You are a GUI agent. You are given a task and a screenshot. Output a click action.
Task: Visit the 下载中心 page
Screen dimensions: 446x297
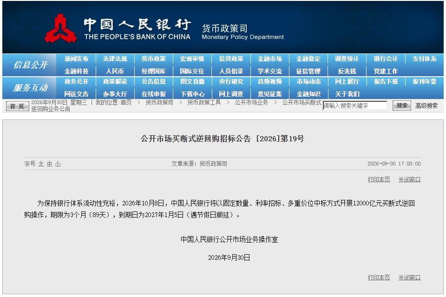192,94
